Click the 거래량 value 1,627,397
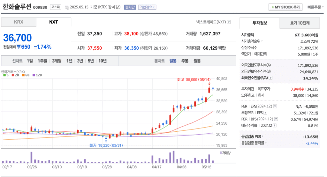The image size is (327, 177). click(210, 34)
